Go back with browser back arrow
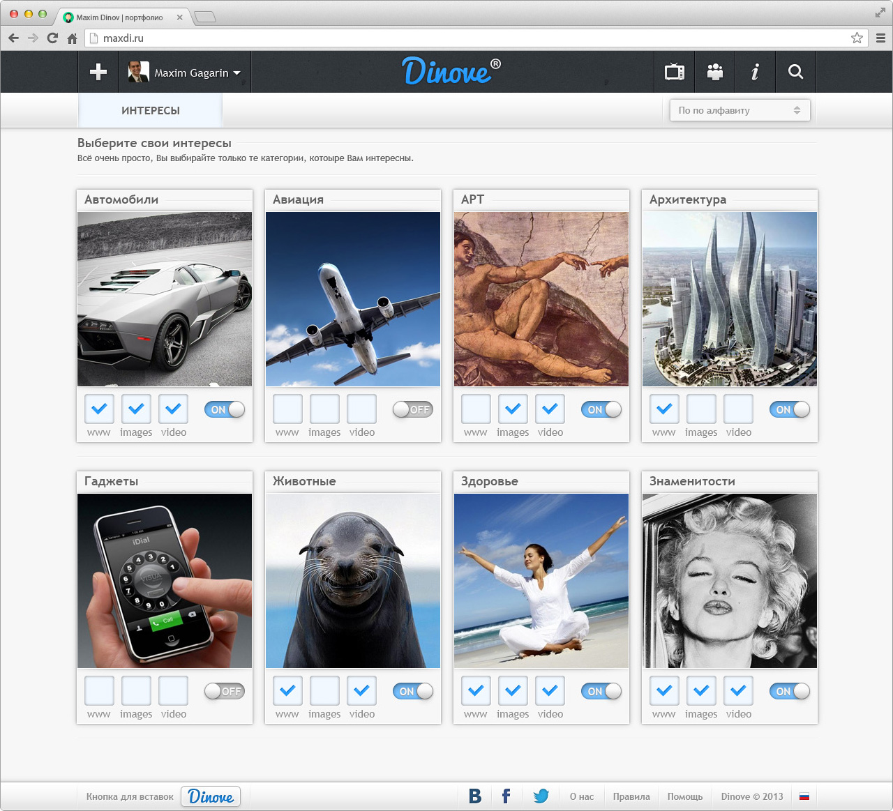Screen dimensions: 893x811 pyautogui.click(x=14, y=38)
